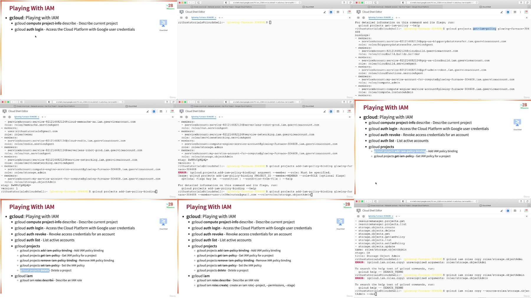
Task: Click the Safari address bar in the cloud-memcache frame
Action: pyautogui.click(x=88, y=102)
